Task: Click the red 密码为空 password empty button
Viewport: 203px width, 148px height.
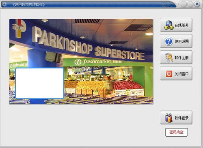Action: [177, 132]
